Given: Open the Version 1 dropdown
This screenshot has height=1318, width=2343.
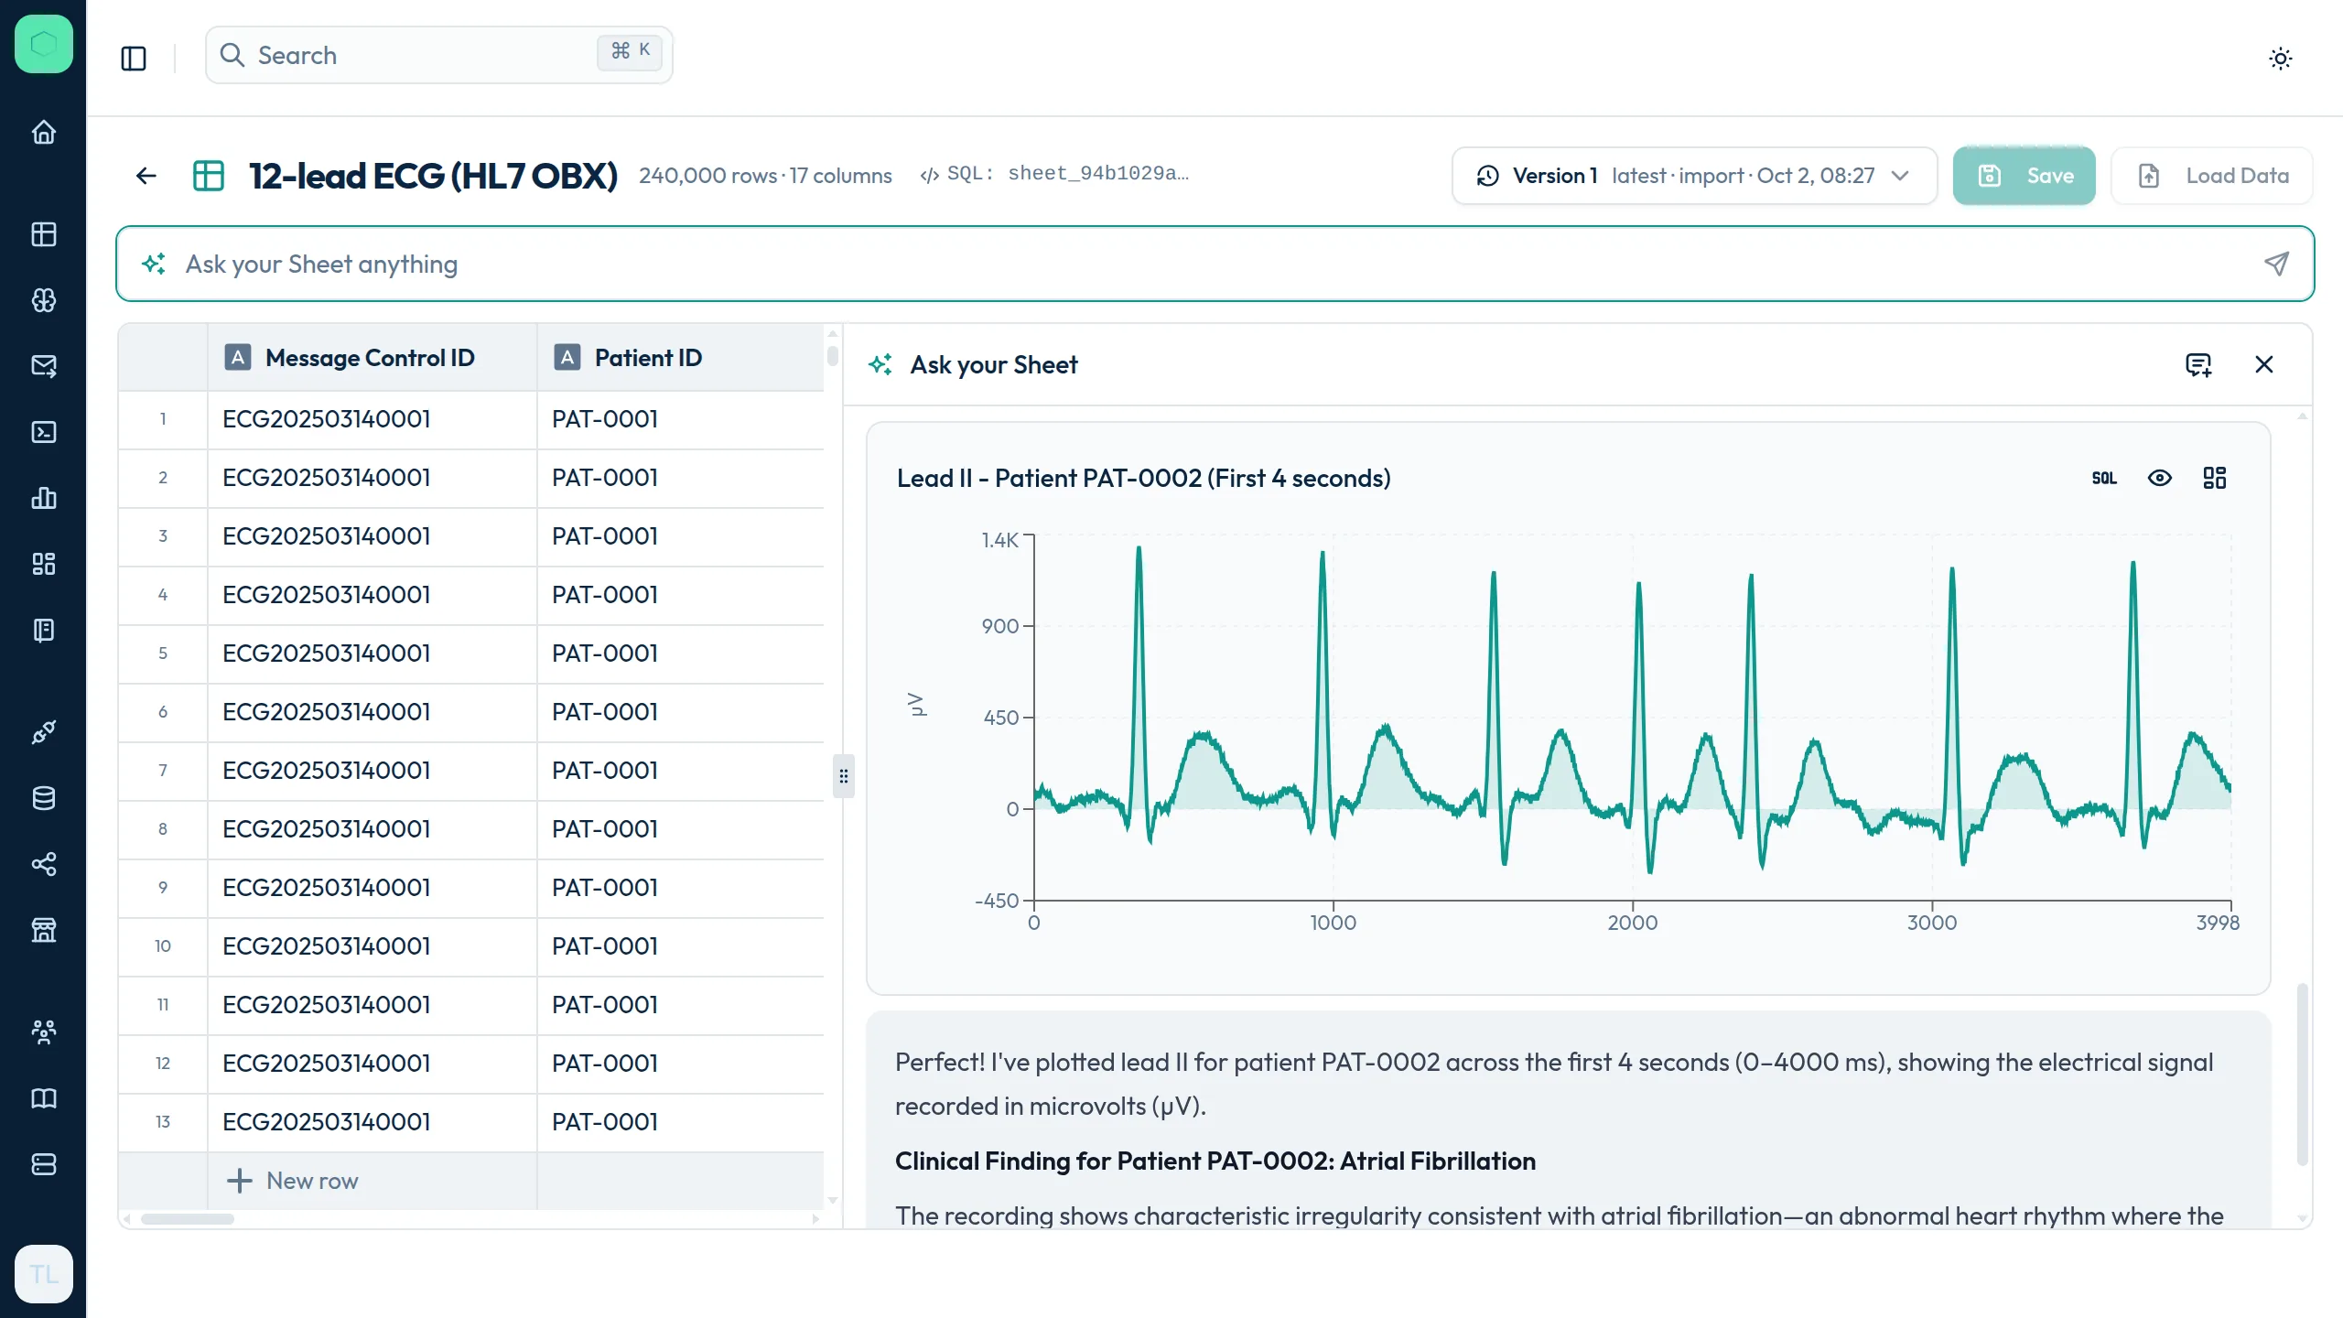Looking at the screenshot, I should coord(1694,176).
